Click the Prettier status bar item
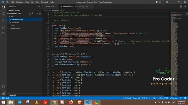The image size is (188, 105). [x=174, y=98]
